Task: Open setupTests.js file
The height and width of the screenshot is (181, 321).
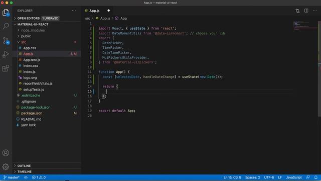Action: tap(47, 89)
